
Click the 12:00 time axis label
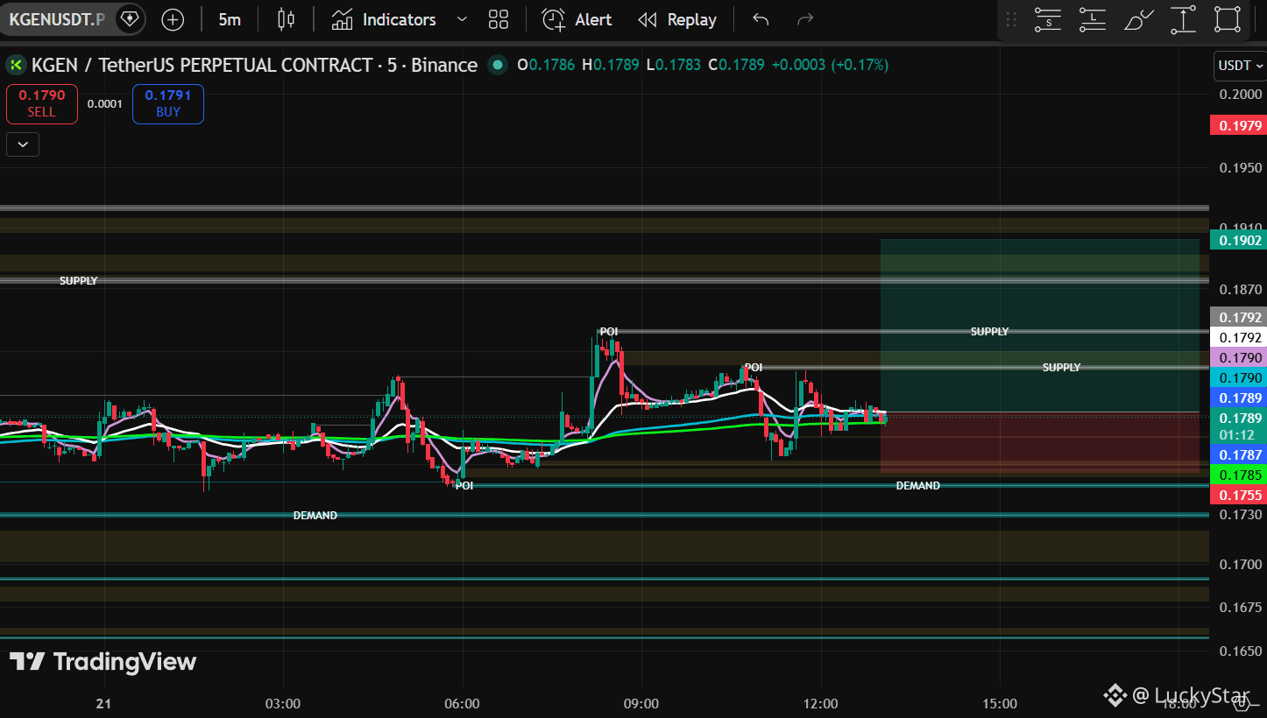[x=820, y=704]
